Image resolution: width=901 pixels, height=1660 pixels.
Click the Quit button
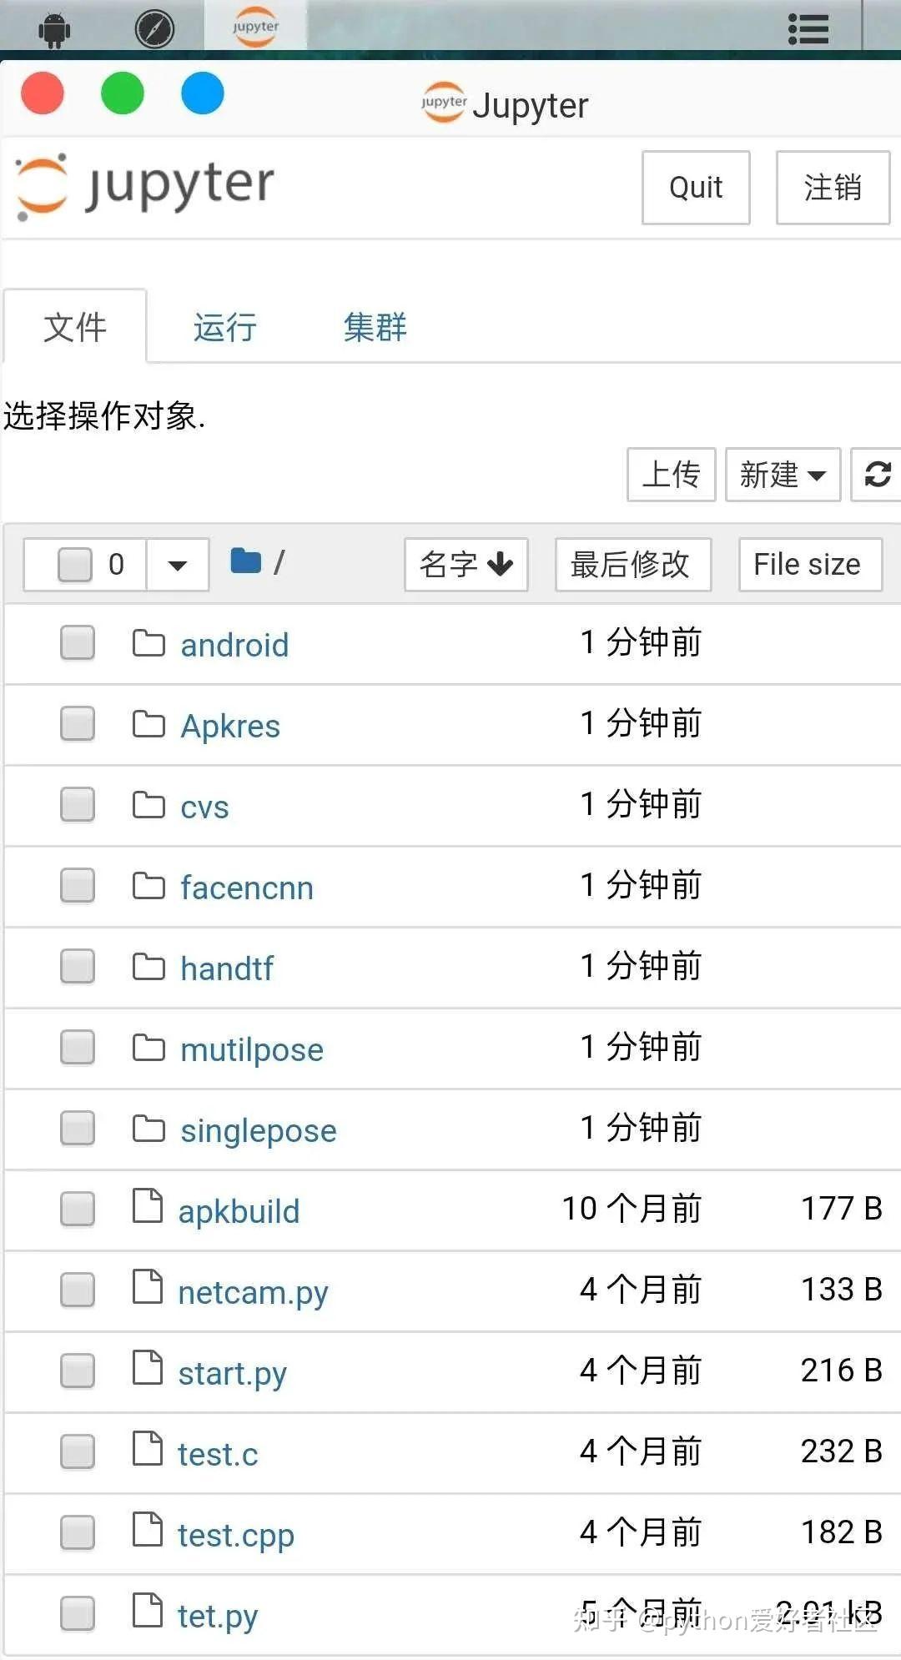click(x=695, y=188)
